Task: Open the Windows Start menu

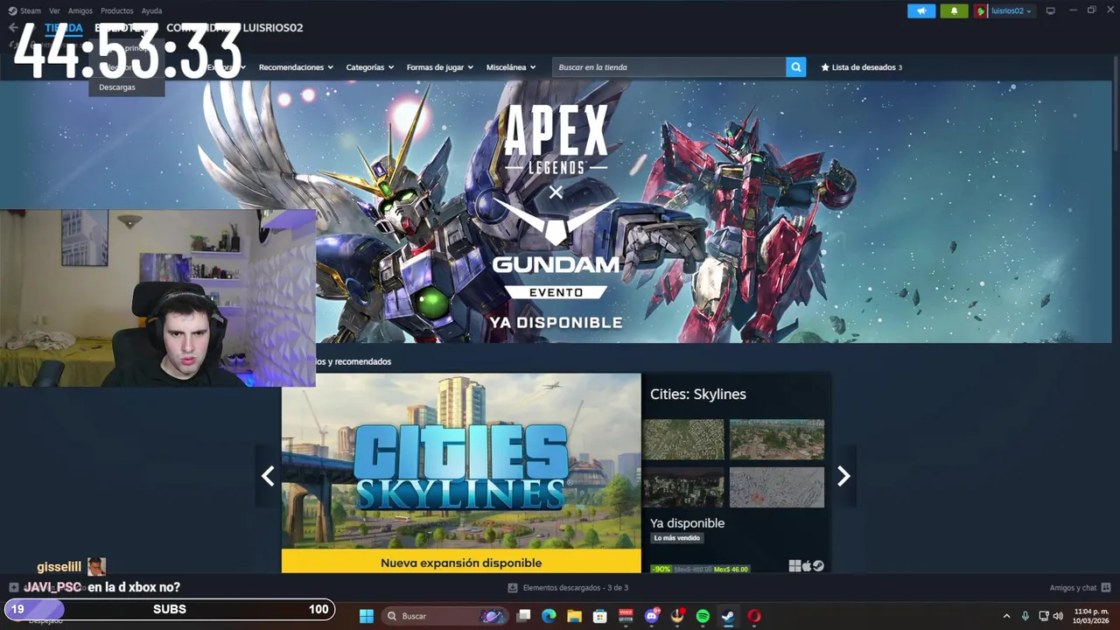Action: [x=367, y=616]
